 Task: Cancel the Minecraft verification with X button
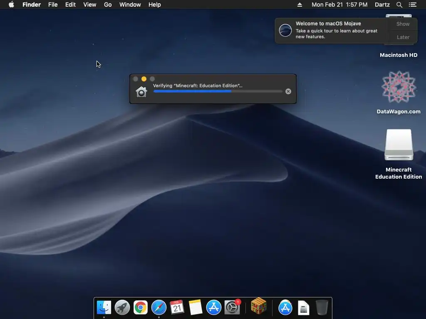[288, 91]
